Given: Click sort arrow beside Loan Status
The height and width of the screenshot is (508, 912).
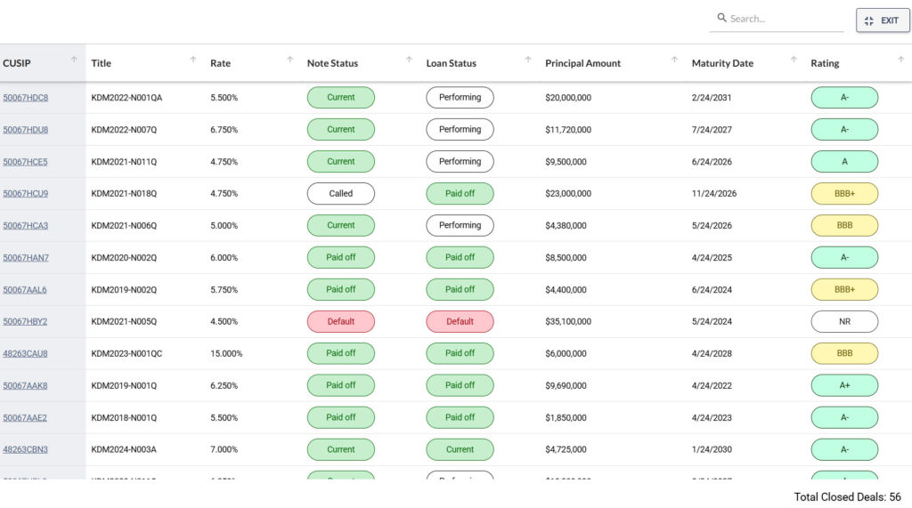Looking at the screenshot, I should (528, 60).
